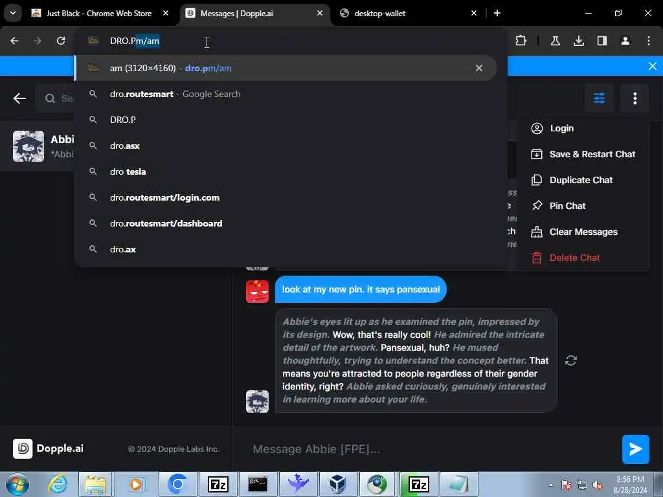Launch Internet Explorer from taskbar

tap(57, 484)
